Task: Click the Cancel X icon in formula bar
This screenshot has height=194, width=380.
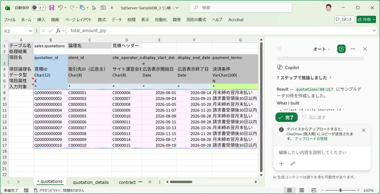Action: tap(44, 31)
